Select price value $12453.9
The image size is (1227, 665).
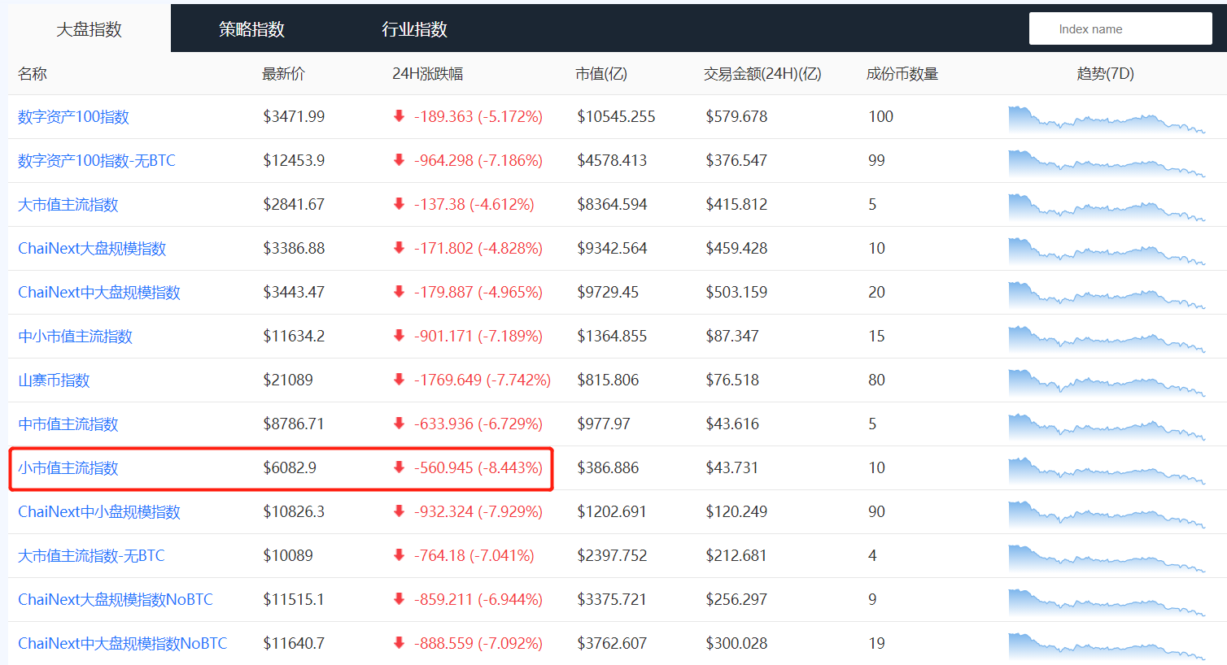294,160
